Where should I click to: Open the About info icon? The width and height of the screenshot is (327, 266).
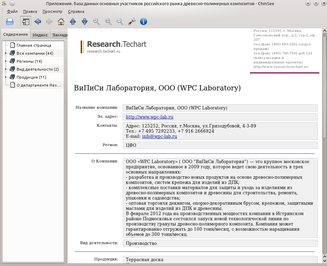point(144,21)
